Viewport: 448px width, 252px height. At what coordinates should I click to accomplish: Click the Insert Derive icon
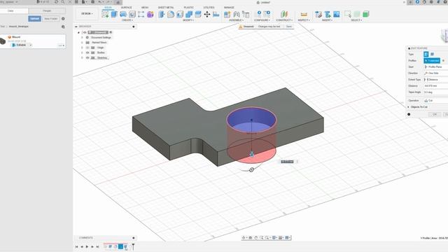tap(318, 14)
